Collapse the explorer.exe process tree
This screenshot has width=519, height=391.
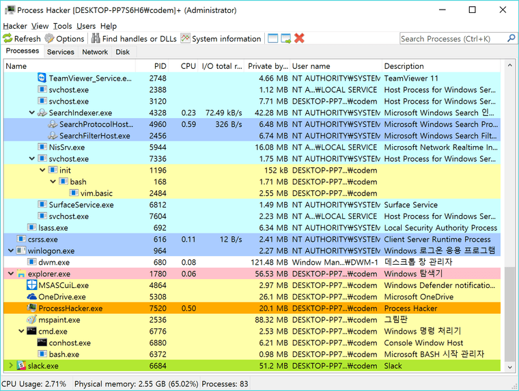tap(10, 274)
